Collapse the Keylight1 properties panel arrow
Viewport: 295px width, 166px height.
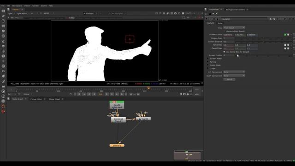[207, 19]
